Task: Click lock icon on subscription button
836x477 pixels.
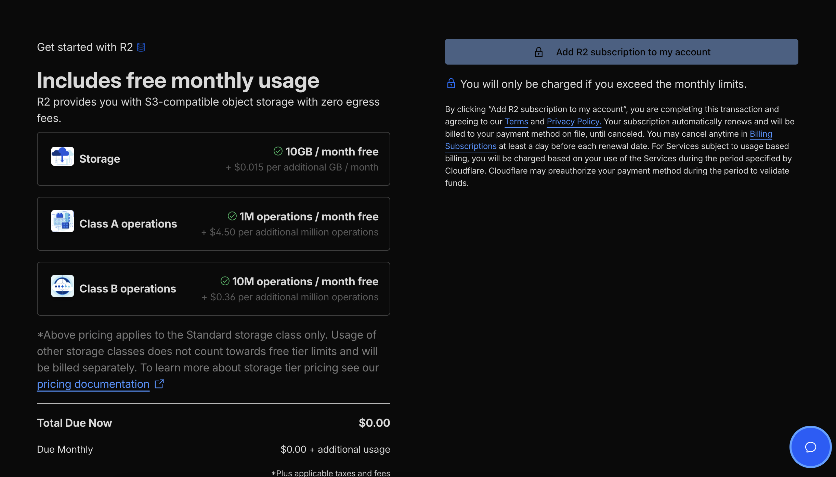Action: tap(538, 52)
